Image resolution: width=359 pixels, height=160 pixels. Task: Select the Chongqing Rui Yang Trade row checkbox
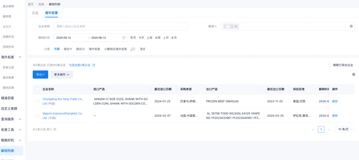[38, 101]
